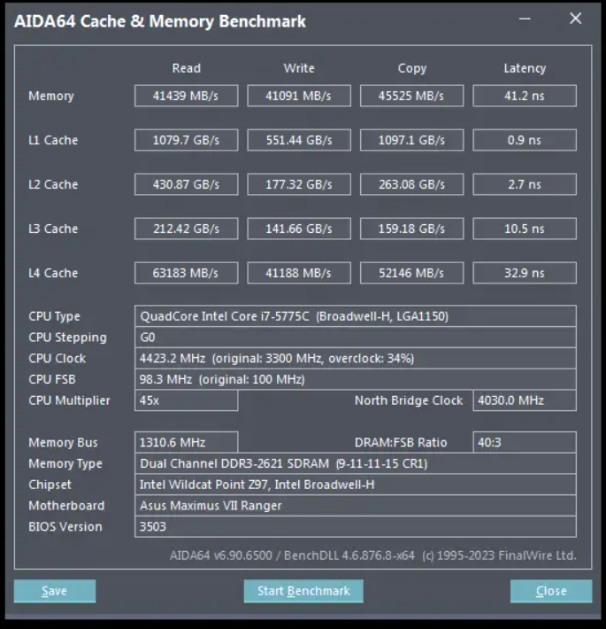Click North Bridge Clock value 4030.0 MHz
The image size is (606, 629).
[x=525, y=400]
